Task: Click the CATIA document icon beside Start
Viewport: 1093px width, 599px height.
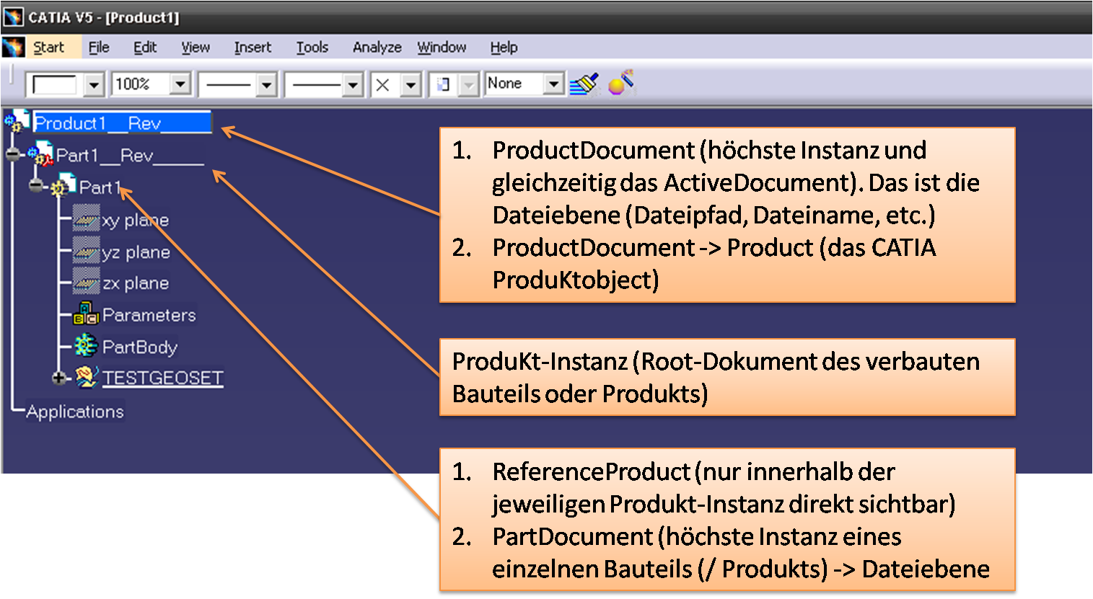Action: pos(13,48)
